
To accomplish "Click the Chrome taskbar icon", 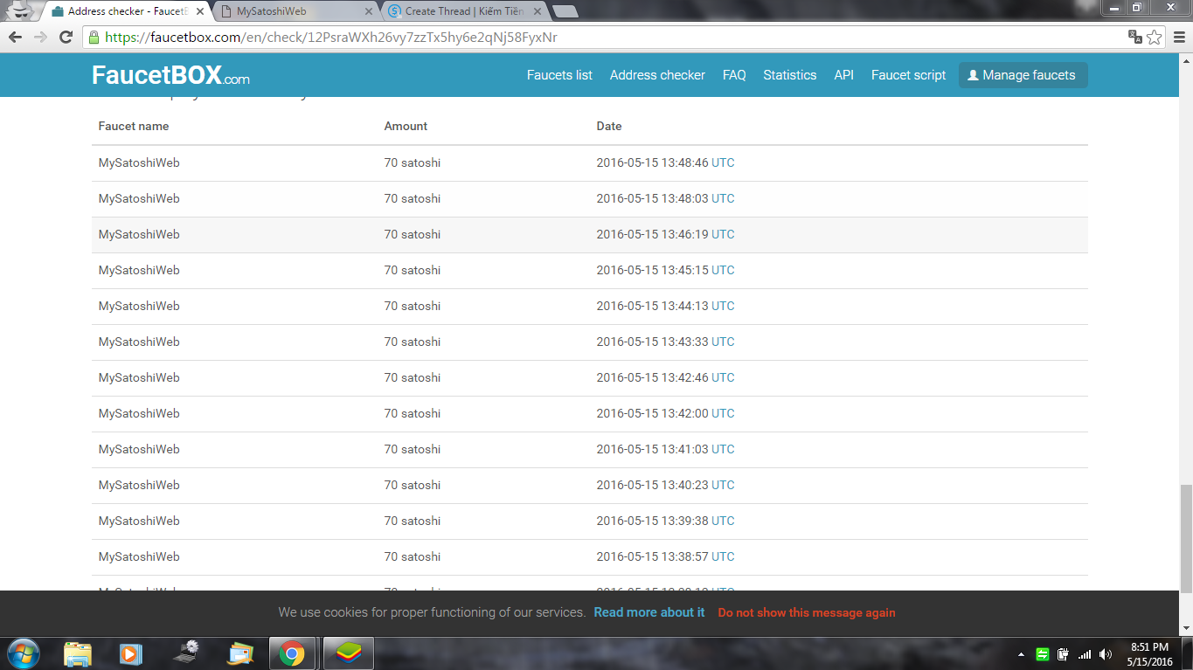I will pos(292,653).
